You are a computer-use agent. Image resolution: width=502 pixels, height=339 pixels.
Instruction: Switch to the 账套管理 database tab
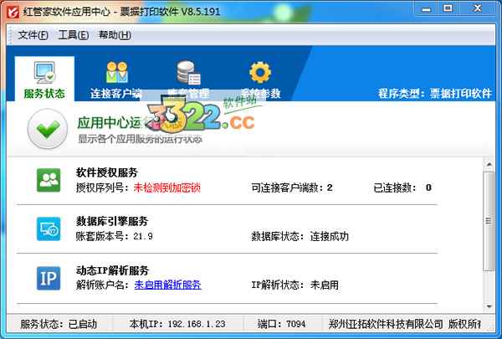(x=188, y=80)
